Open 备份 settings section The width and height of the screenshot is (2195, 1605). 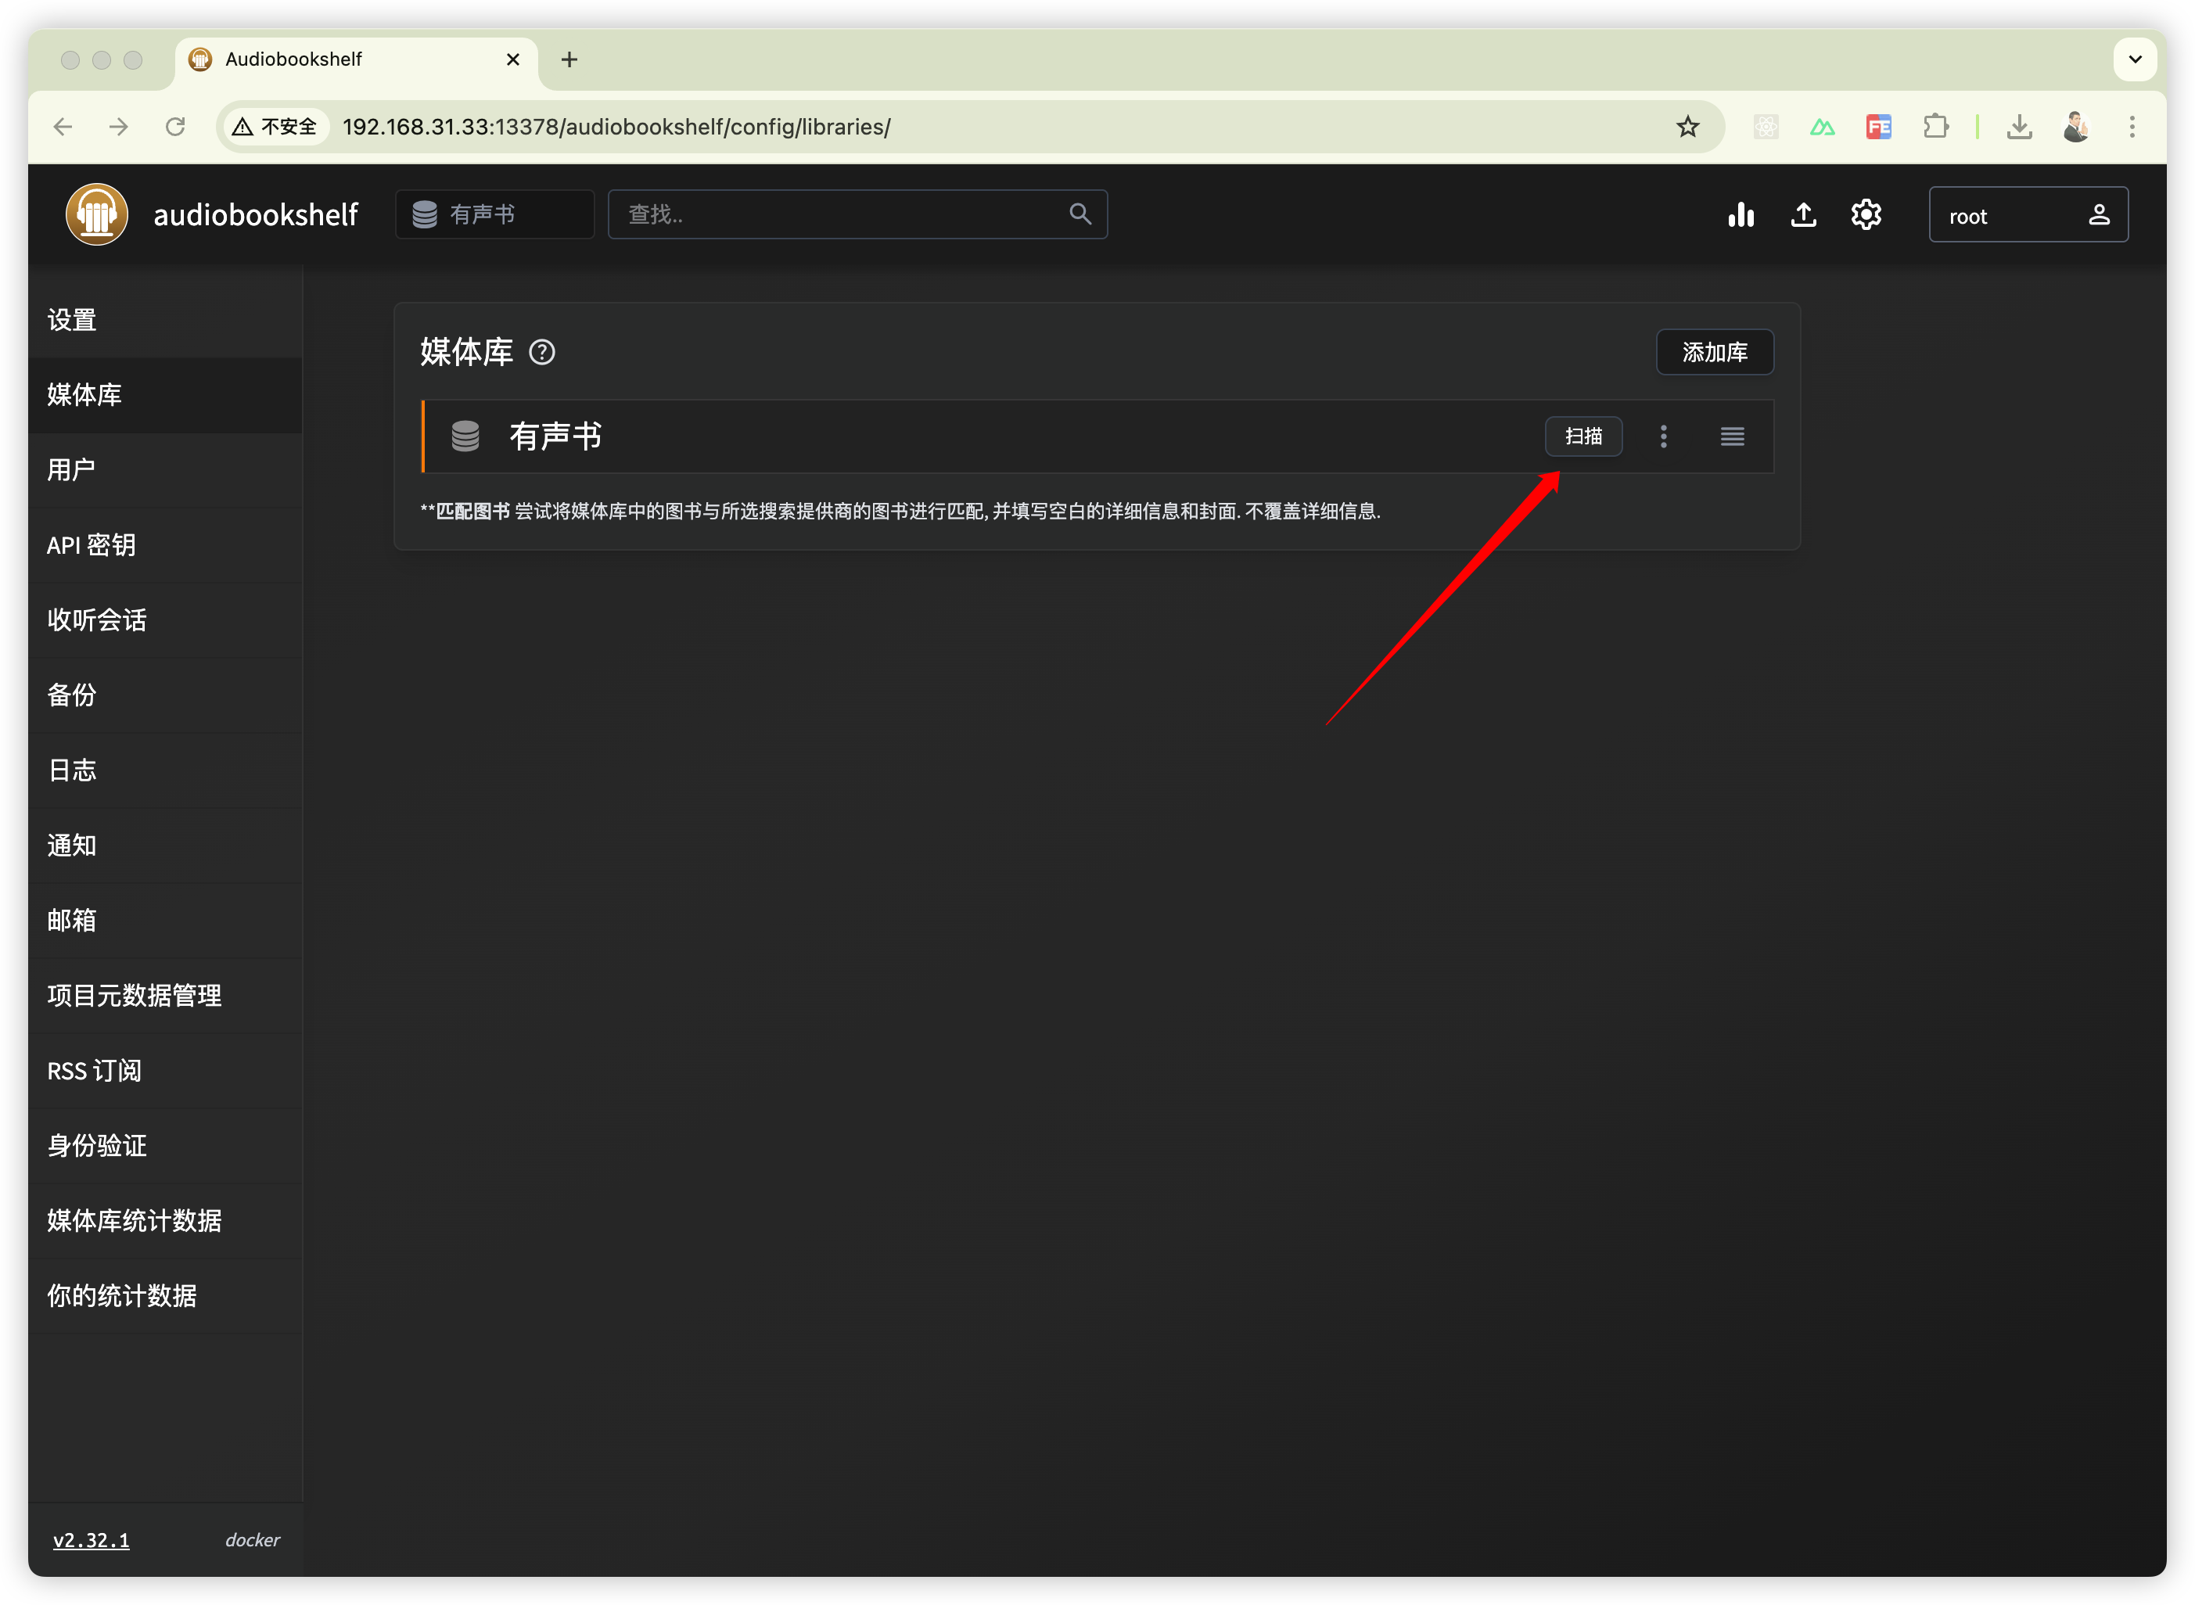[x=71, y=695]
